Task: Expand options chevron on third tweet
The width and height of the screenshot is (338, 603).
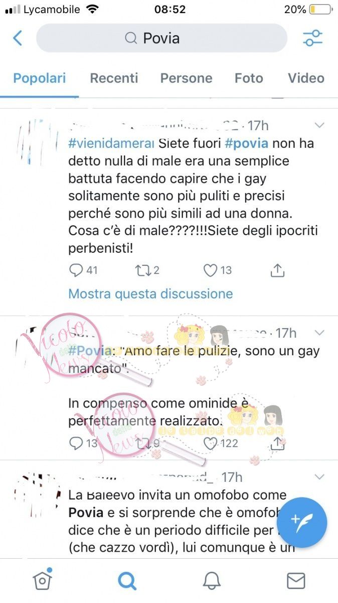Action: point(319,476)
